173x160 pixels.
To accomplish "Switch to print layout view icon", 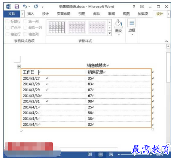I will pyautogui.click(x=100, y=154).
